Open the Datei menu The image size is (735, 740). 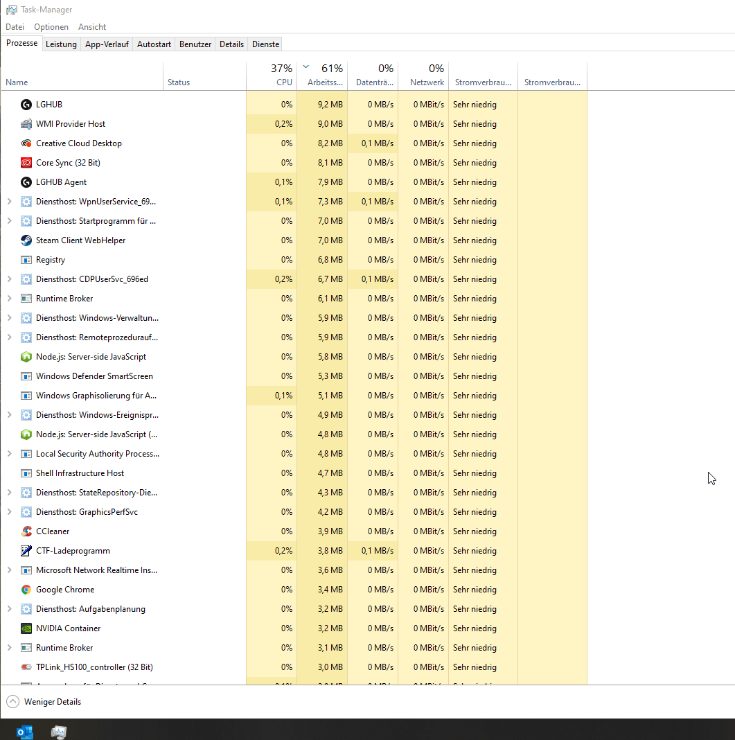pyautogui.click(x=15, y=27)
